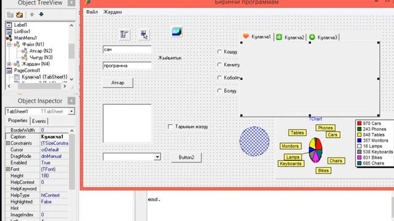Viewport: 394px width, 221px height.
Task: Click the Caption property value Кулакча1
Action: tap(54, 136)
